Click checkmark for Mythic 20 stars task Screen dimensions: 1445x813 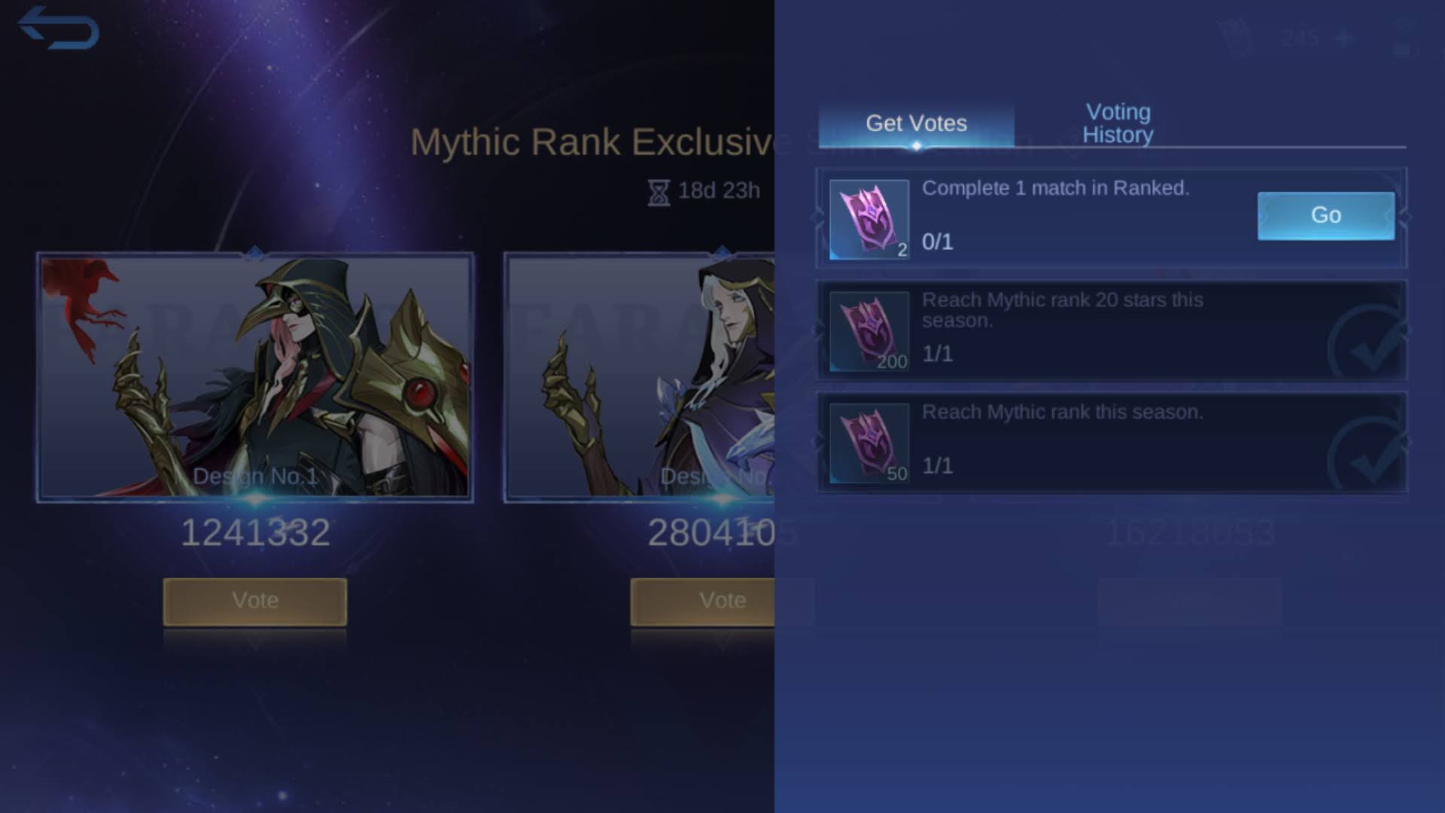click(1366, 345)
